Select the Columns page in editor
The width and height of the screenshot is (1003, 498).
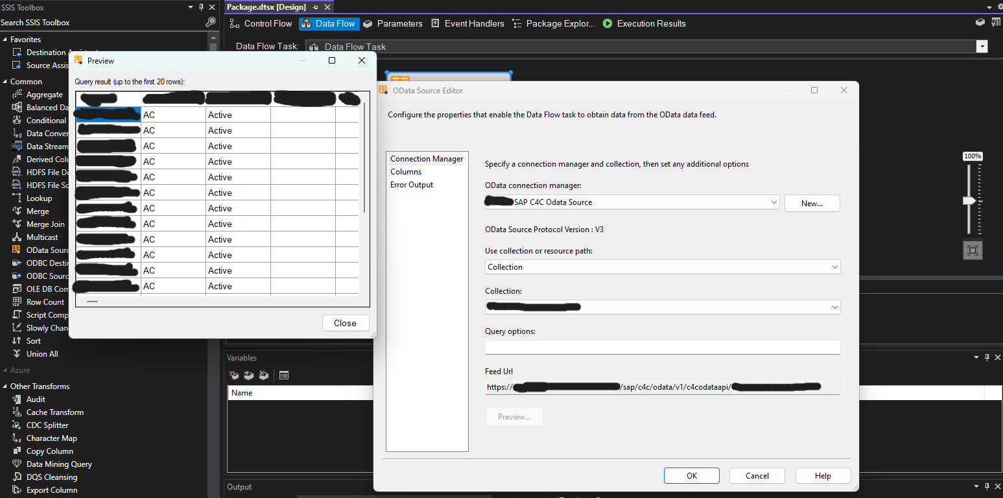point(406,172)
